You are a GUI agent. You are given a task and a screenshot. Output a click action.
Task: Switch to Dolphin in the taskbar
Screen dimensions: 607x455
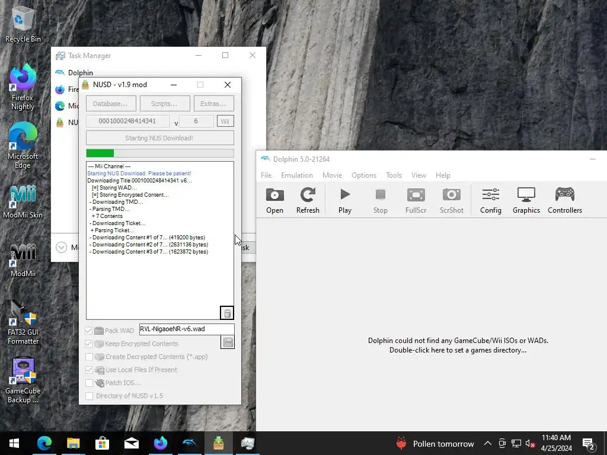tap(189, 443)
